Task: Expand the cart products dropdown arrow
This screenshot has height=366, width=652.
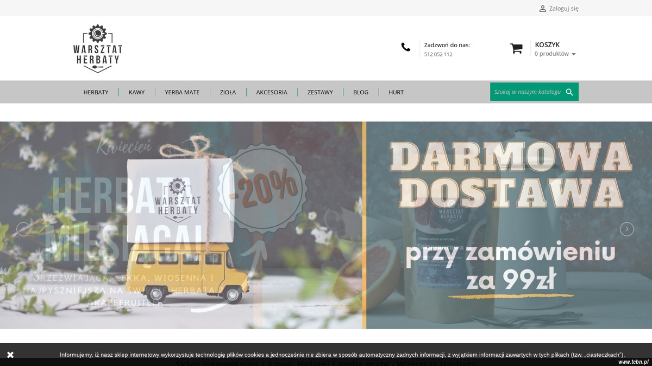Action: (x=574, y=54)
